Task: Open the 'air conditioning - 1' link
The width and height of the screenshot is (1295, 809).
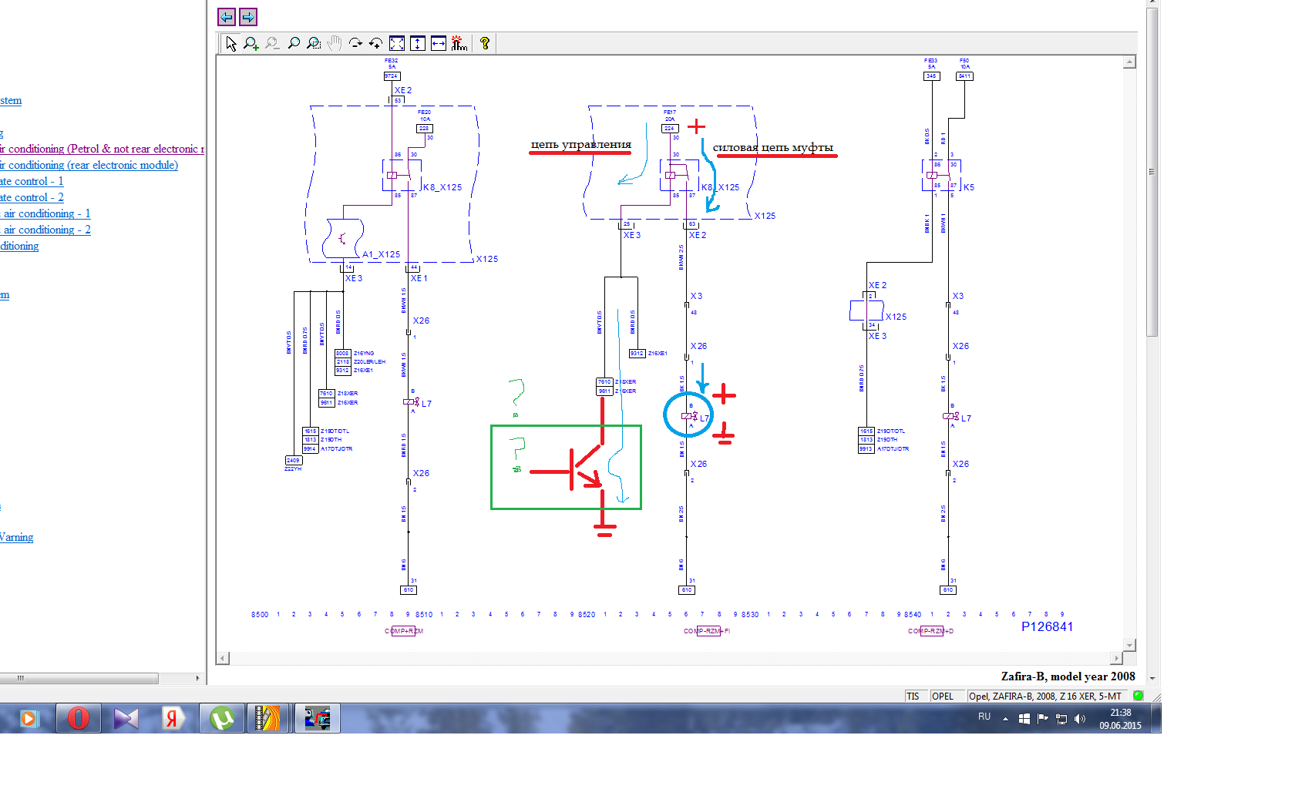Action: coord(46,213)
